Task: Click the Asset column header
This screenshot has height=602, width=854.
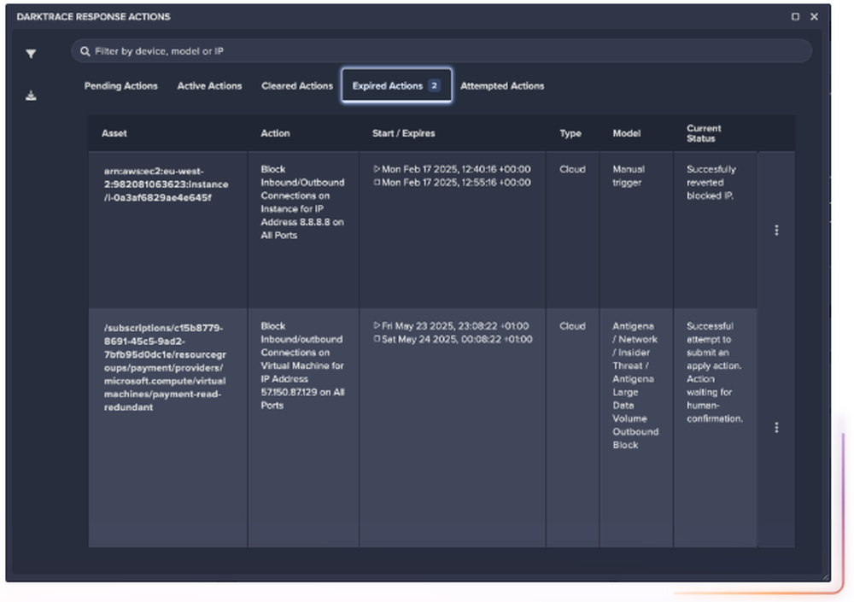Action: click(114, 133)
